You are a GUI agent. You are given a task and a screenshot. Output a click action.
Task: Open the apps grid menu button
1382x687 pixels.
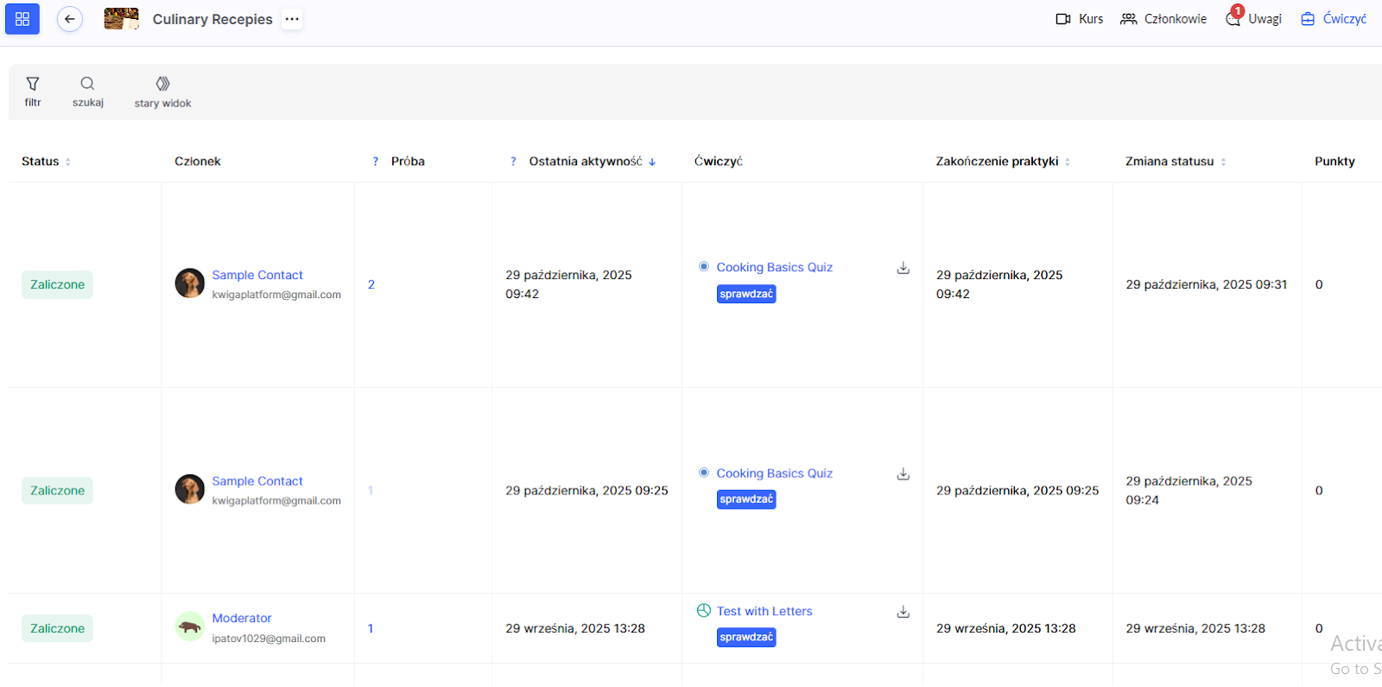tap(22, 19)
